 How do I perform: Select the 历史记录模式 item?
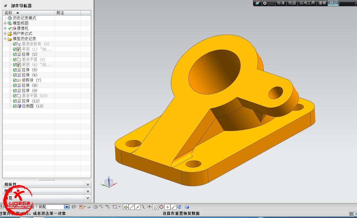point(24,18)
